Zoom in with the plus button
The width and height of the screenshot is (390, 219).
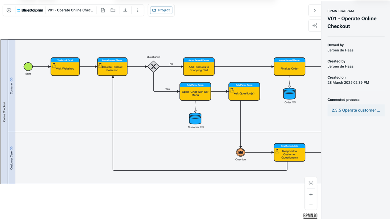click(311, 194)
